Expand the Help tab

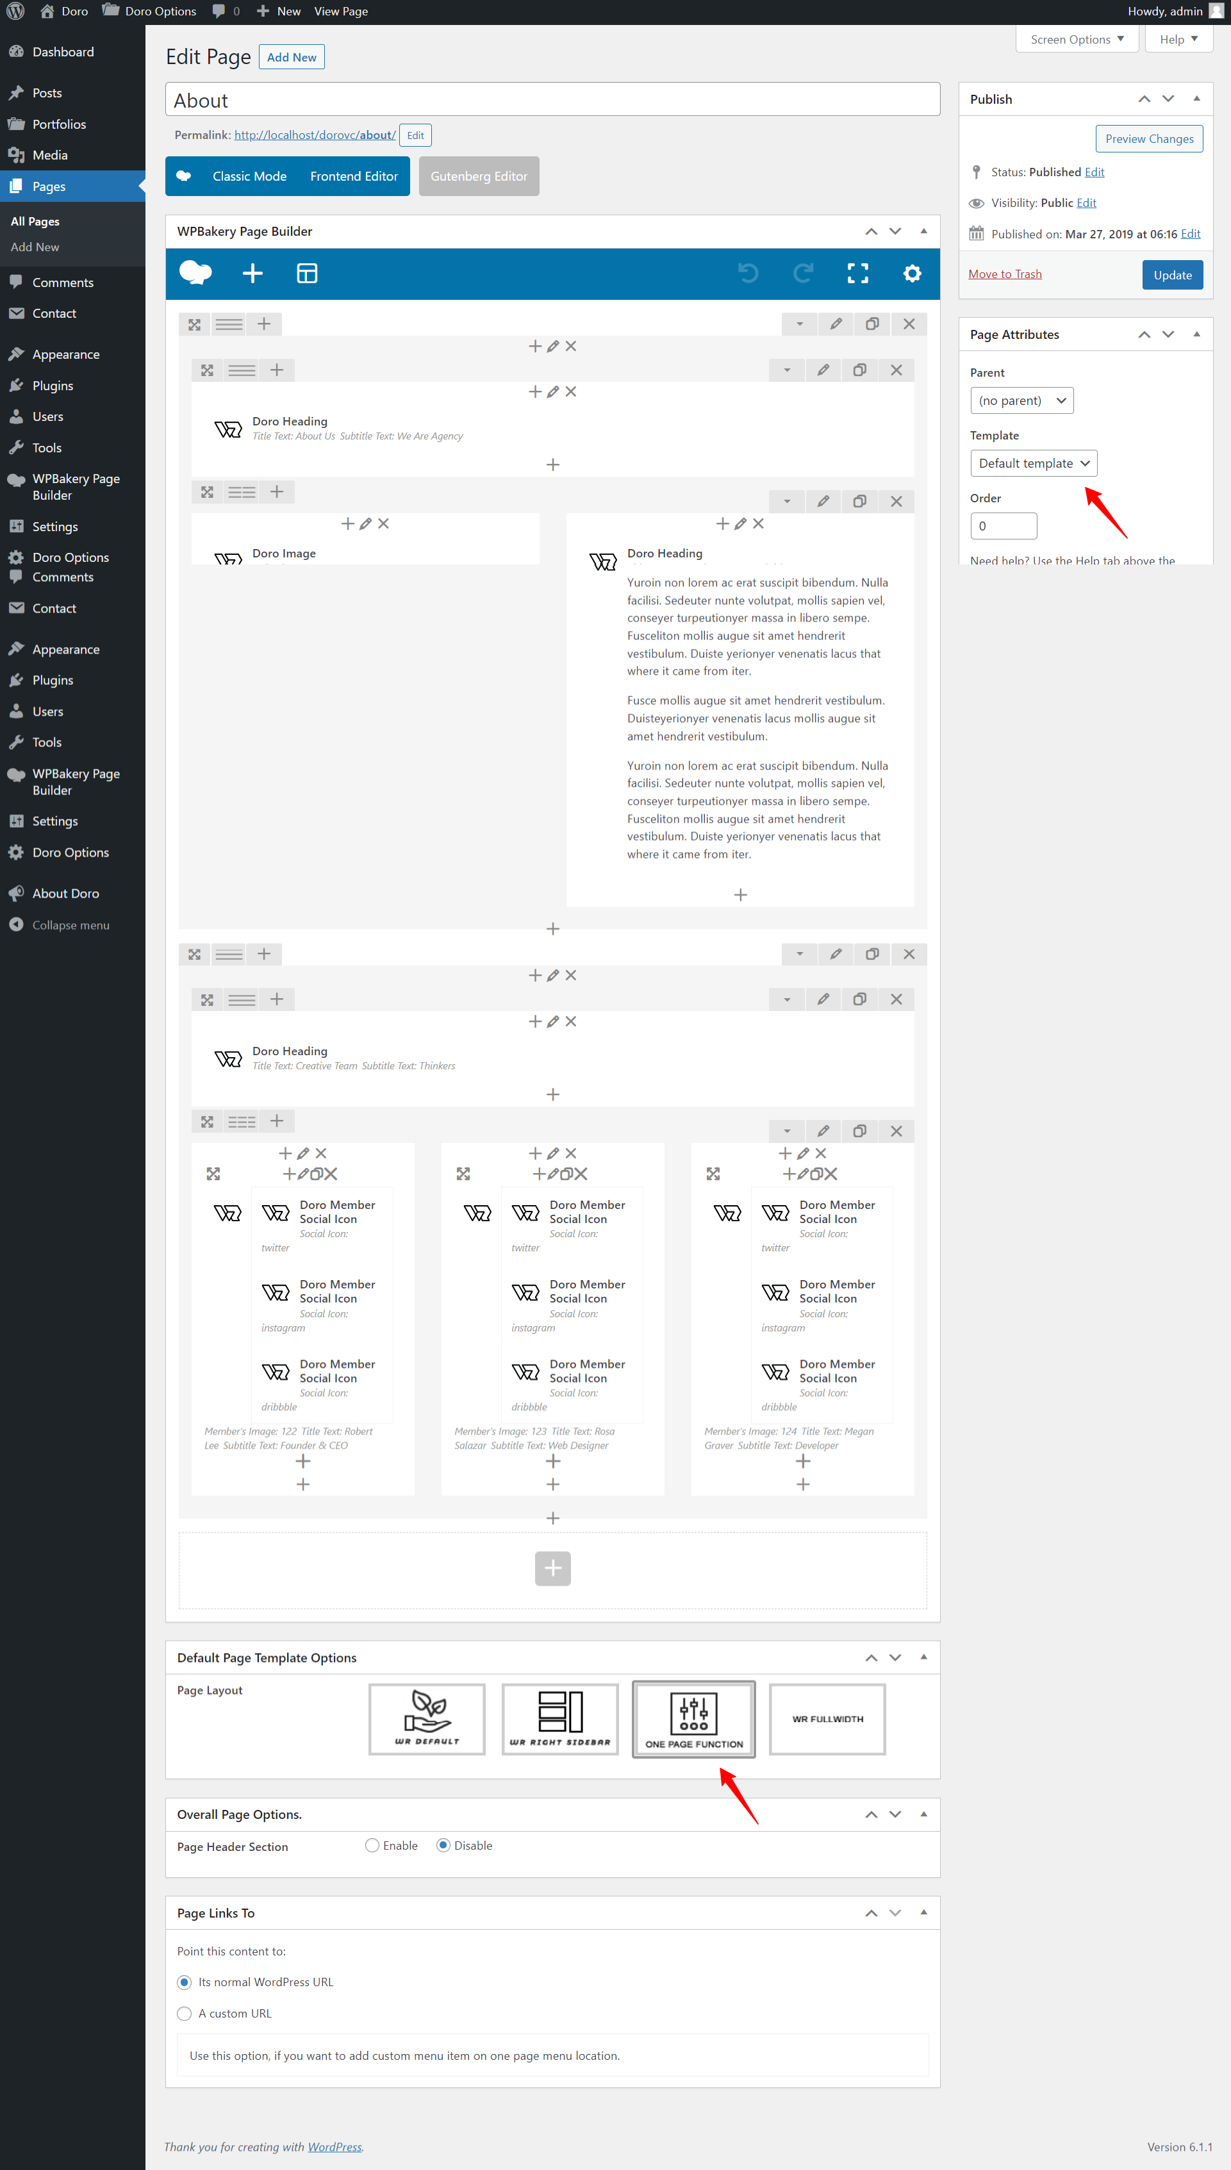coord(1178,40)
